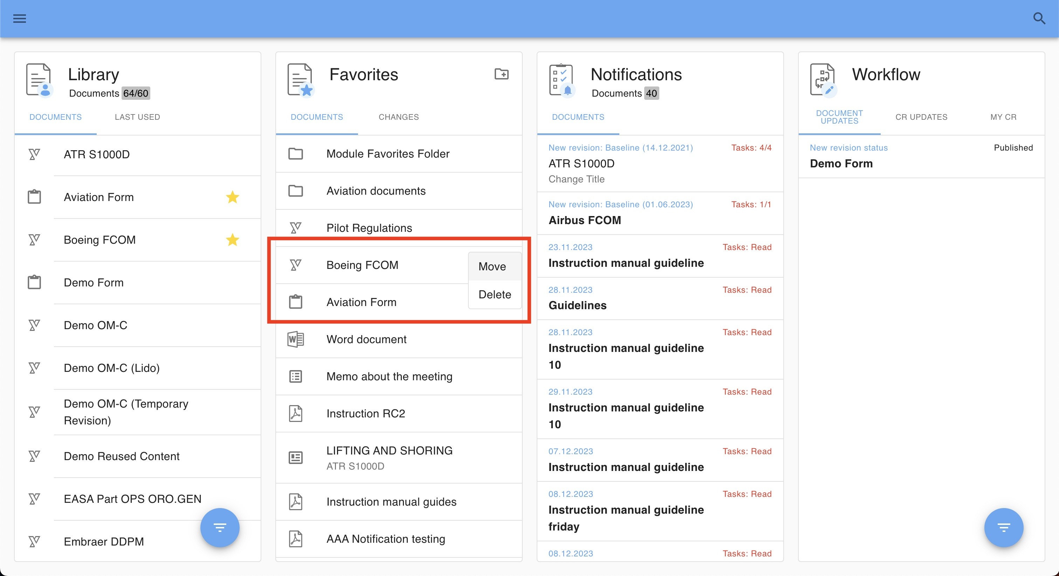This screenshot has width=1059, height=576.
Task: Choose Delete from the context menu
Action: tap(495, 294)
